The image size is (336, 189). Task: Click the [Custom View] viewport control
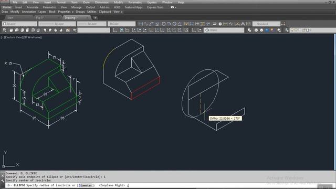[x=13, y=37]
